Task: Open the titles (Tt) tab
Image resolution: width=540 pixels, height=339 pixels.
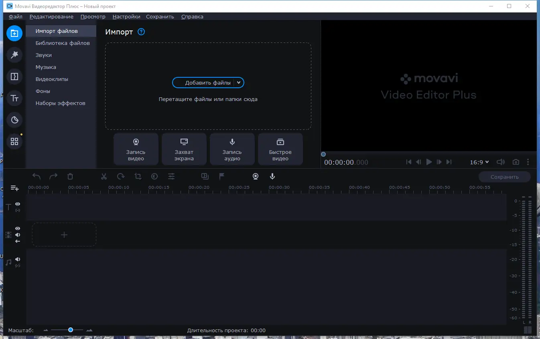Action: coord(14,98)
